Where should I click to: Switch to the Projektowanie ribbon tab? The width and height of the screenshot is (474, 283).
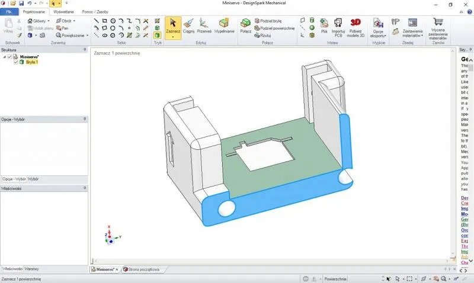(x=34, y=12)
